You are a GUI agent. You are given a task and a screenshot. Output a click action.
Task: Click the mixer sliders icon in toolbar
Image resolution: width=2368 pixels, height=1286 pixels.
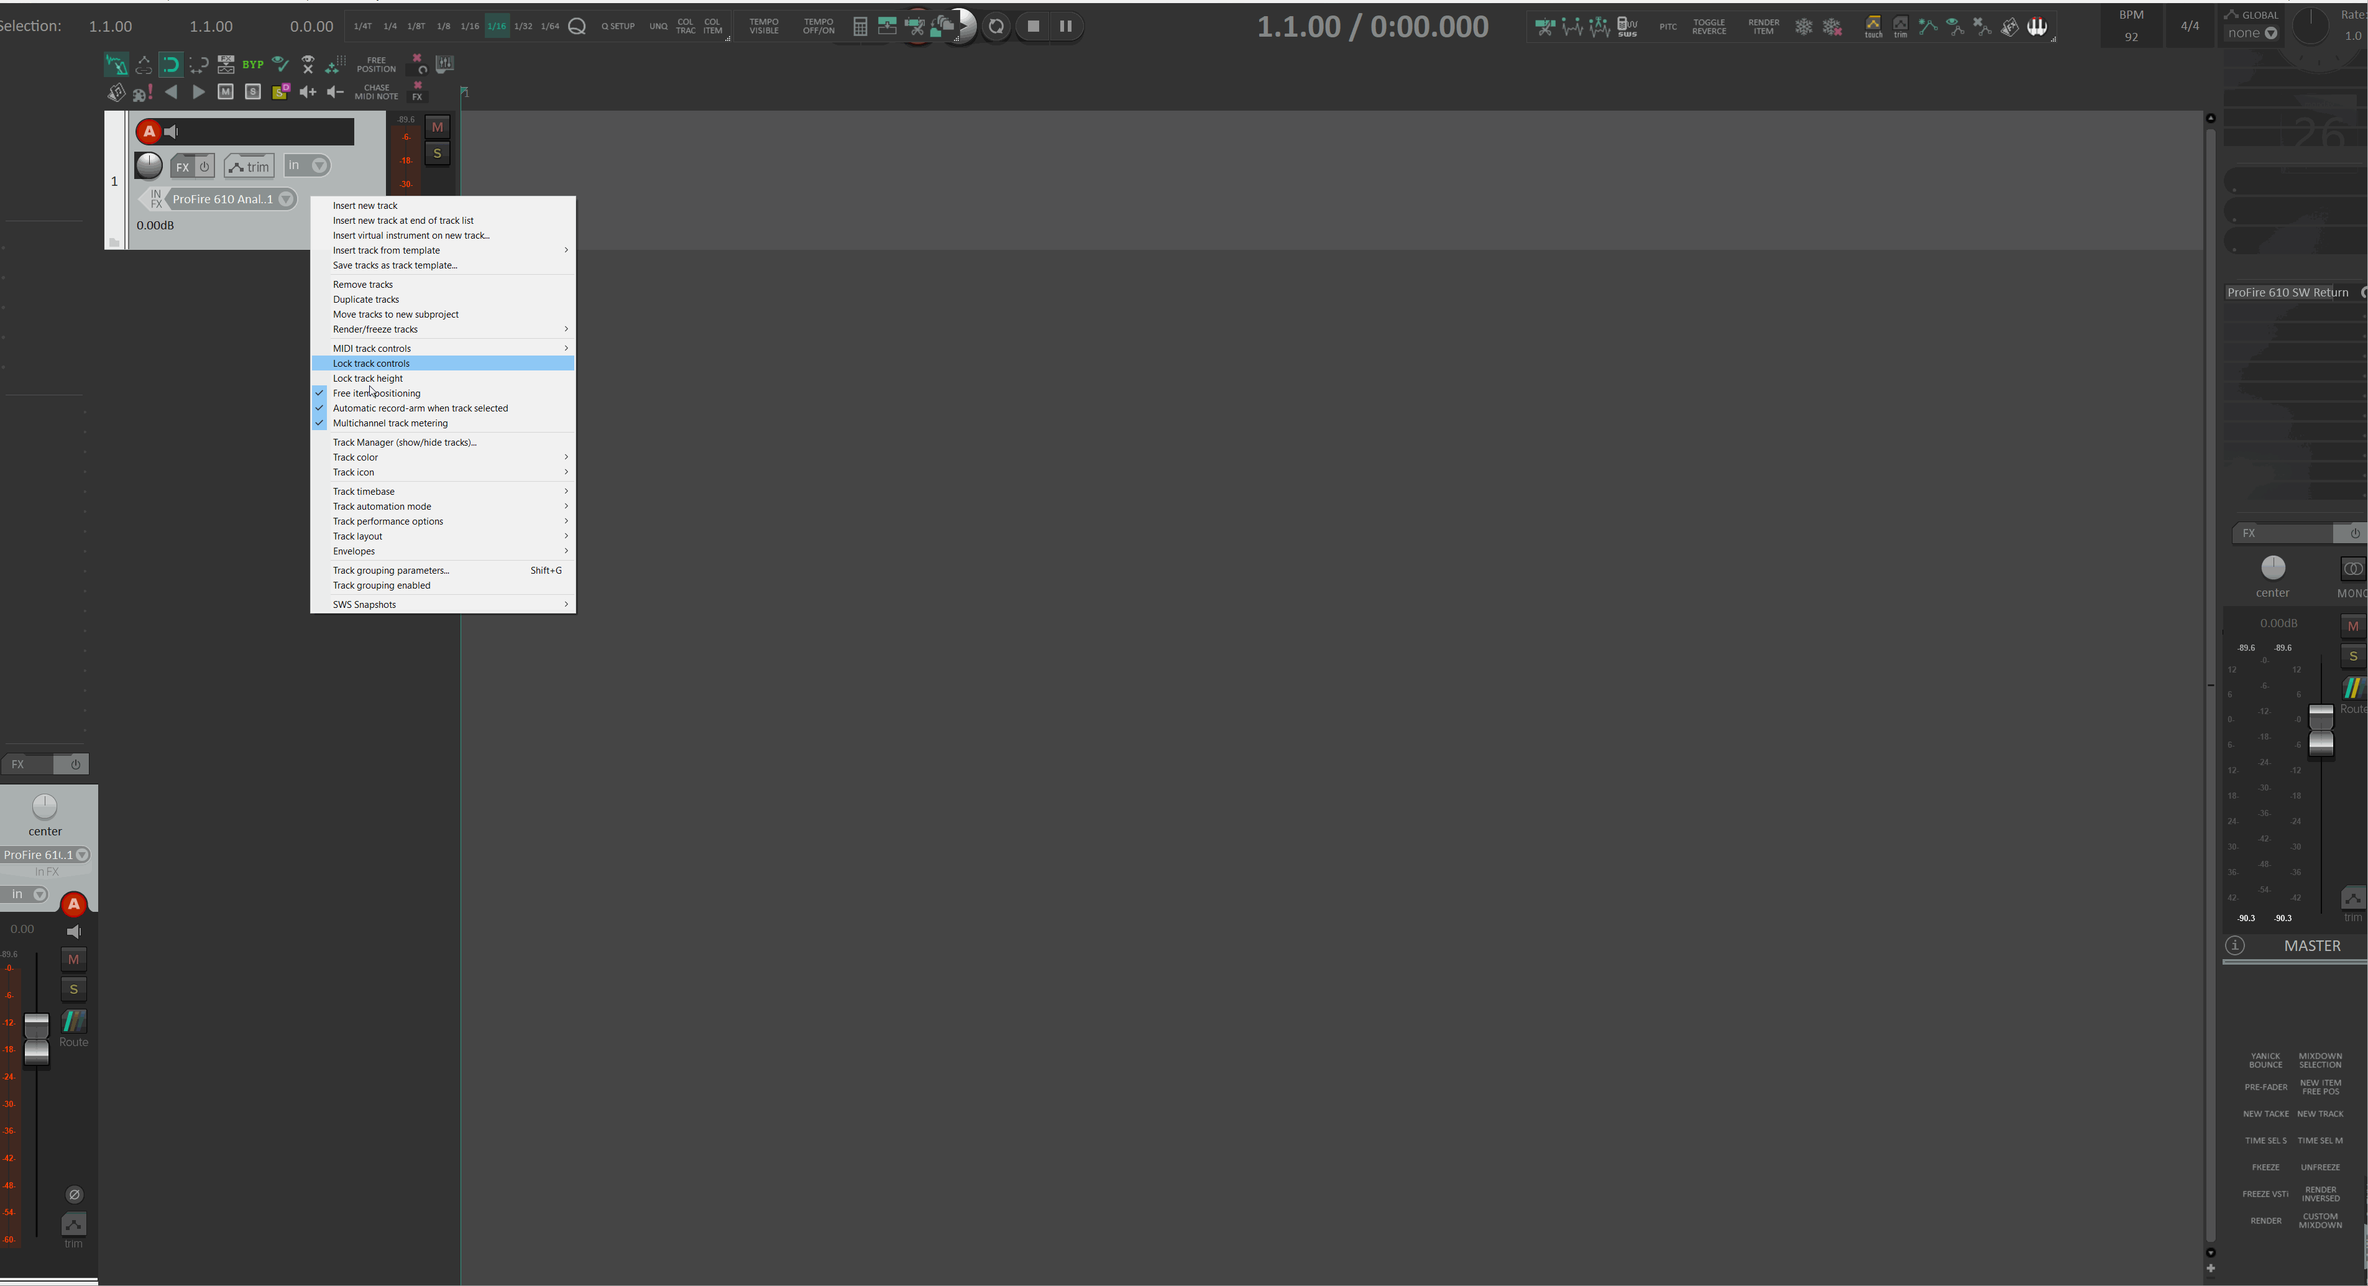click(445, 63)
